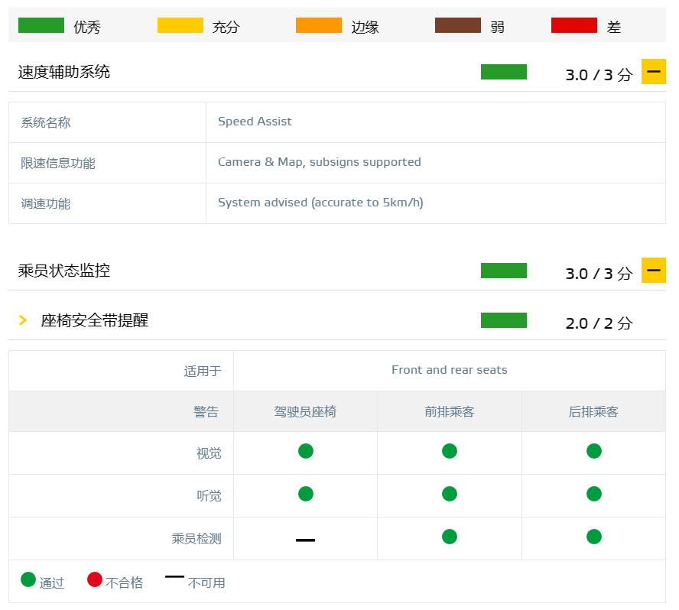
Task: Click green dot for rear passenger 视觉 warning
Action: [594, 451]
